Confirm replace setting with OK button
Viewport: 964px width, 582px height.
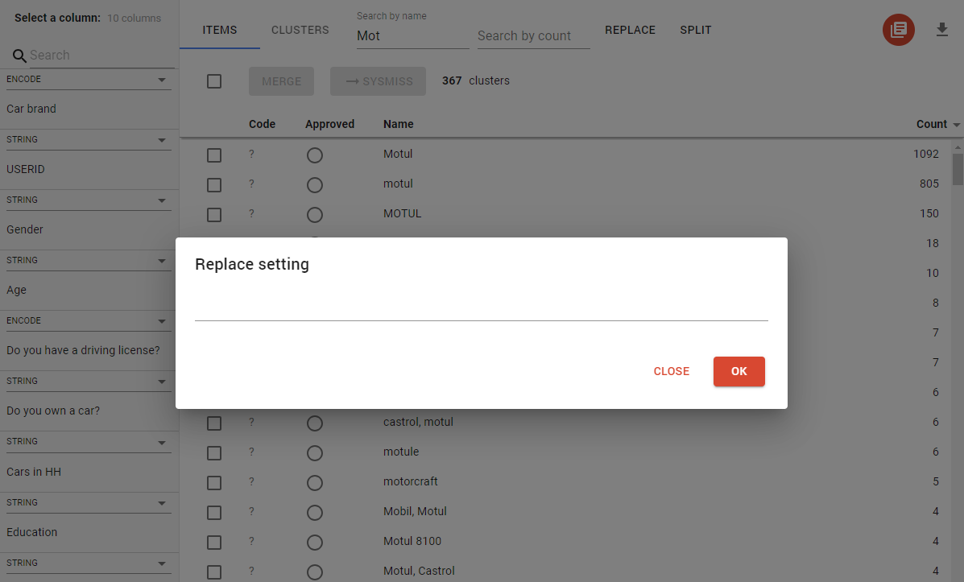[739, 371]
